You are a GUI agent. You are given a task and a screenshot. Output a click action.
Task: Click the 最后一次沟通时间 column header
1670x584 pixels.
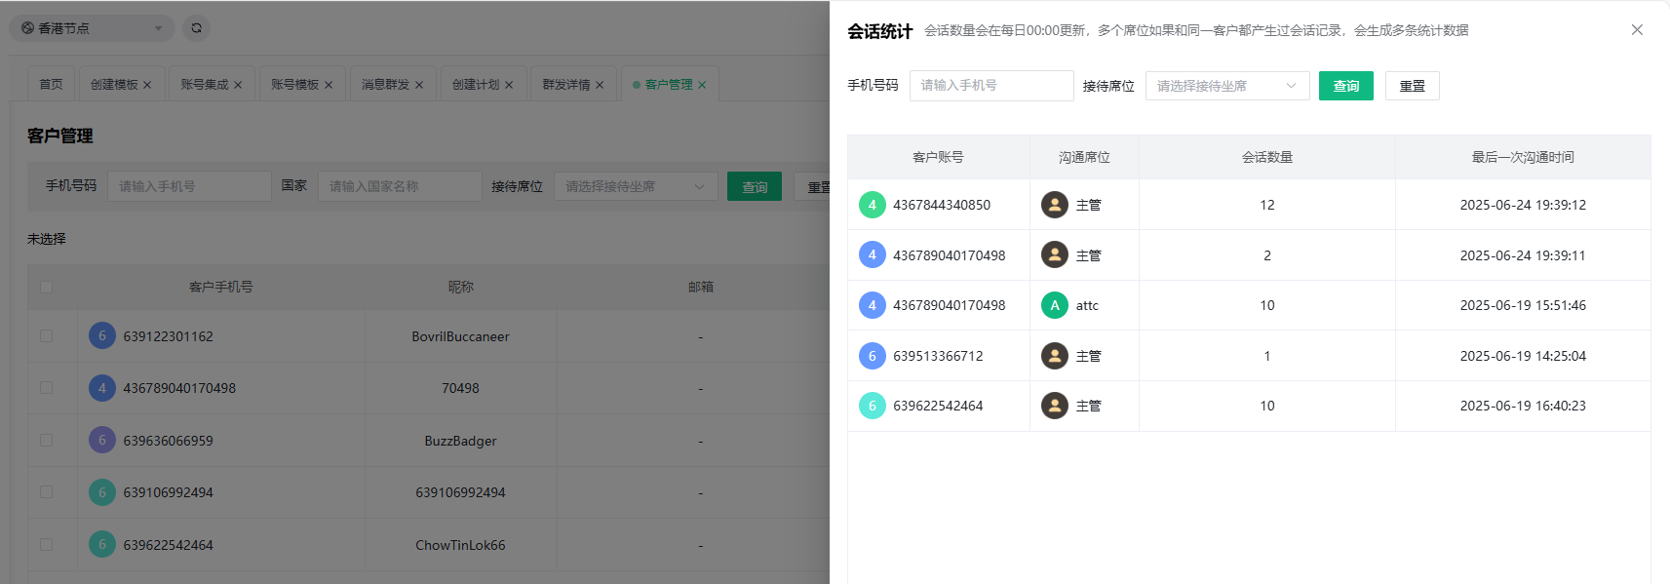click(x=1523, y=157)
